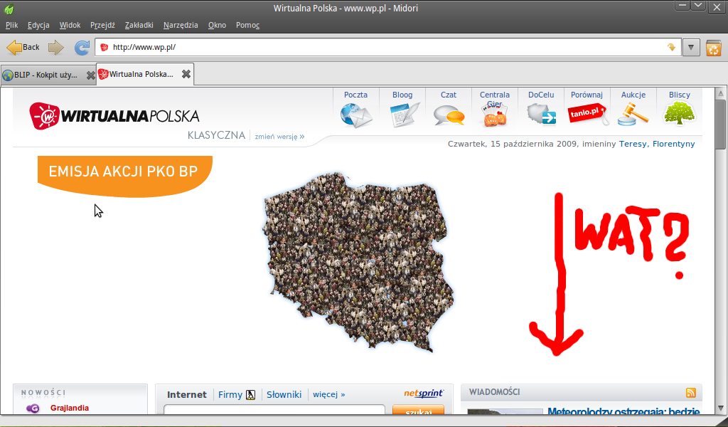The height and width of the screenshot is (427, 728).
Task: Click the zmień wersję link
Action: [279, 136]
